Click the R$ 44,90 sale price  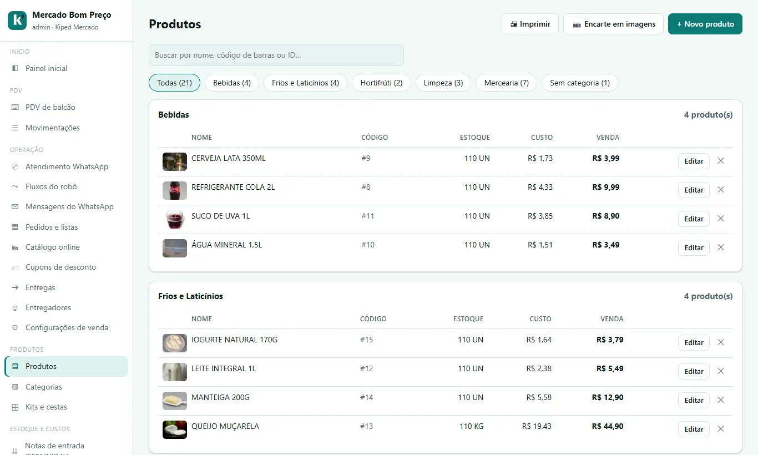coord(608,426)
